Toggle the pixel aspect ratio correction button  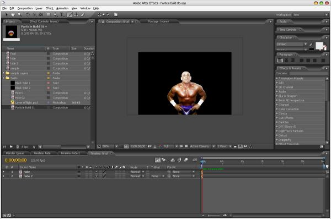235,146
